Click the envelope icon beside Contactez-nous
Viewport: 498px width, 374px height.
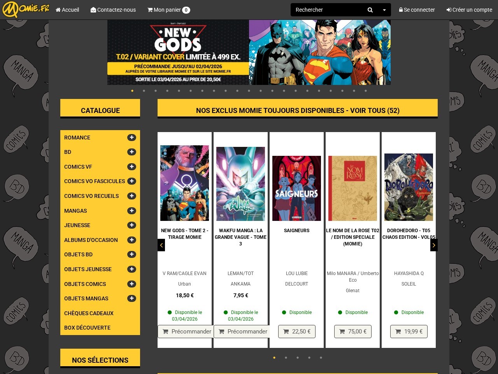[93, 10]
